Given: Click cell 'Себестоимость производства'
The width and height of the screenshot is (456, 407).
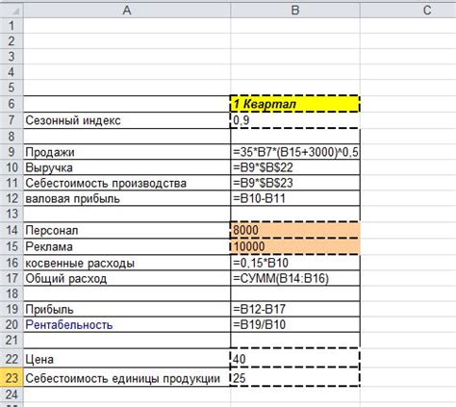Looking at the screenshot, I should [127, 183].
